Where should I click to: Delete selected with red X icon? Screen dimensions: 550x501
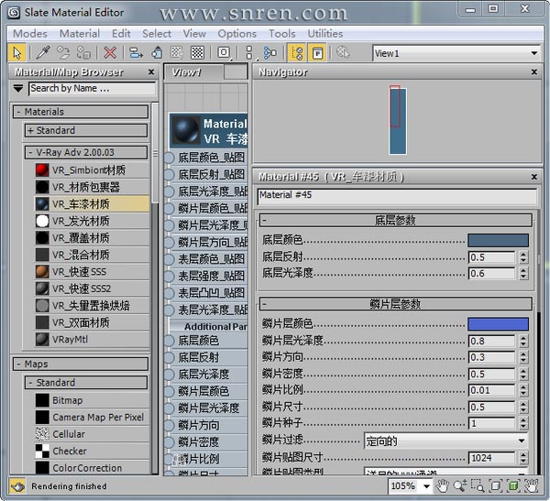tap(110, 53)
